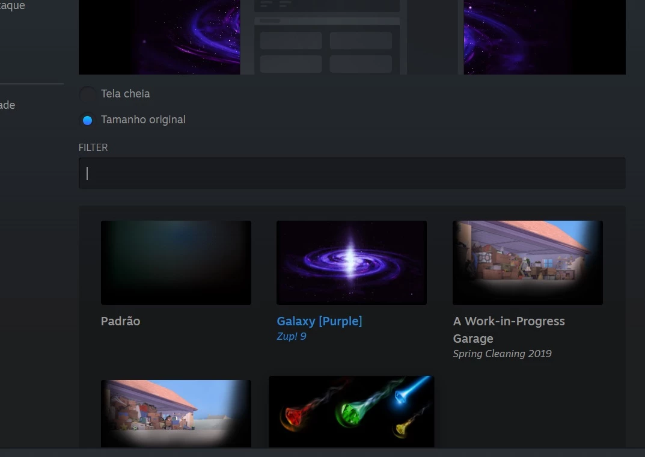Click the Zup! 9 game label
Viewport: 645px width, 457px height.
[291, 336]
